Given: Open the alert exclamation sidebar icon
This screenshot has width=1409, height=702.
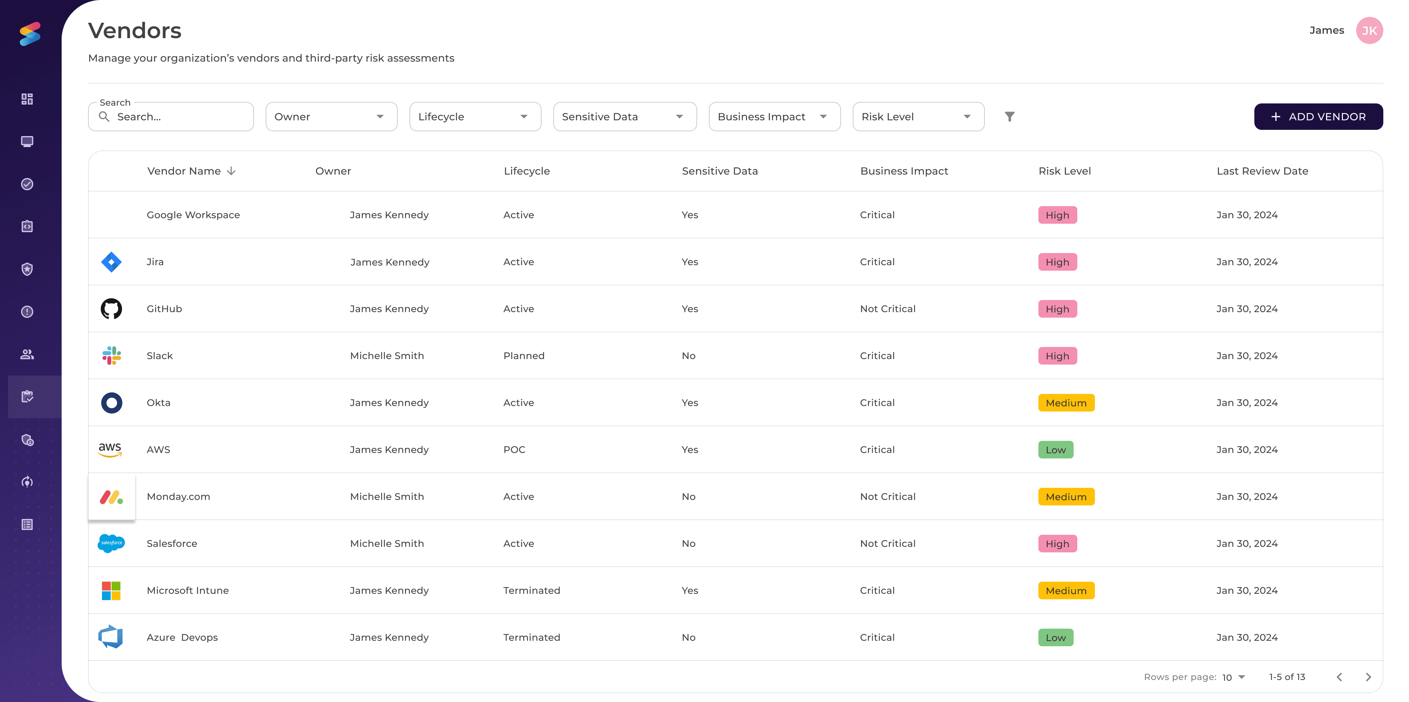Looking at the screenshot, I should tap(27, 312).
